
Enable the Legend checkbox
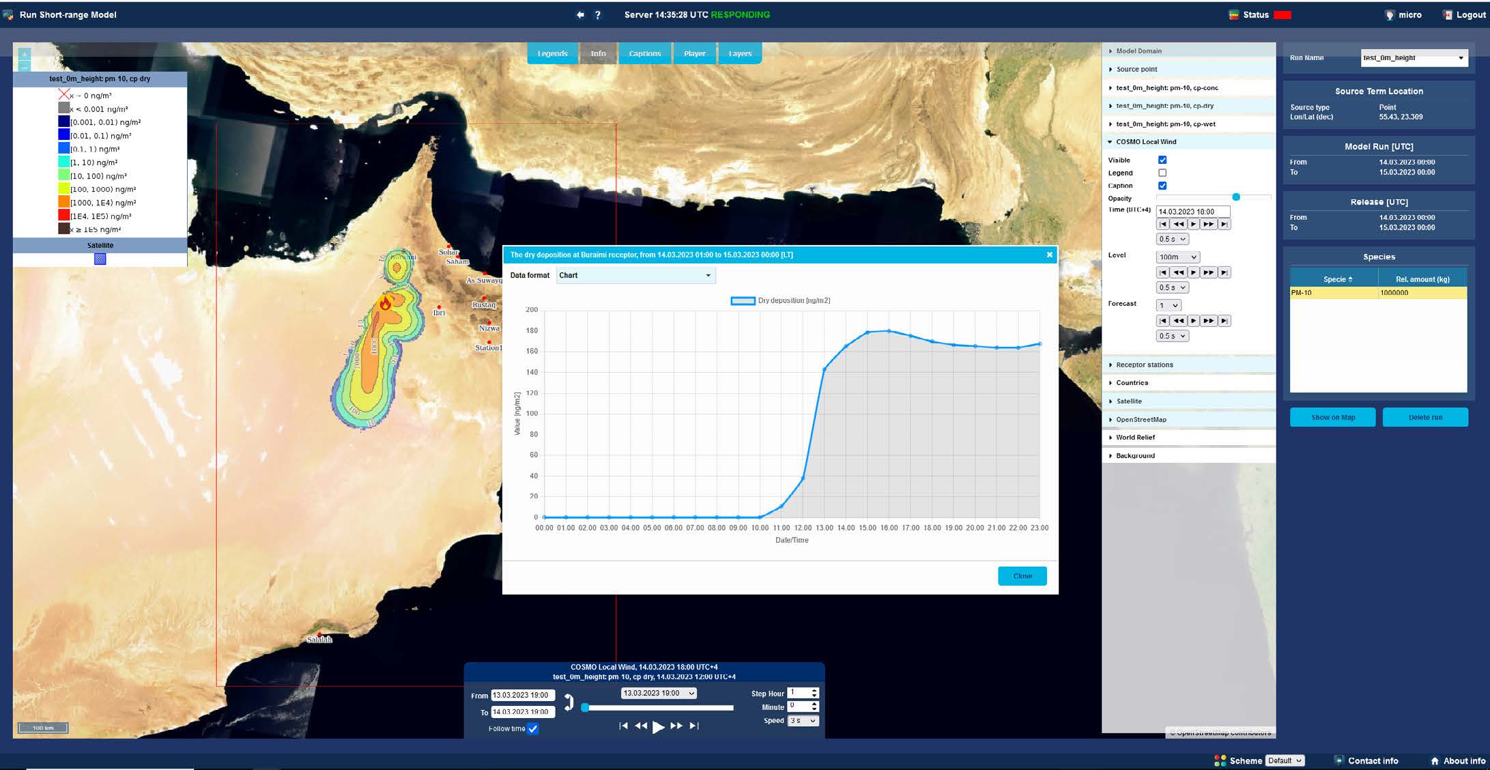[x=1162, y=173]
